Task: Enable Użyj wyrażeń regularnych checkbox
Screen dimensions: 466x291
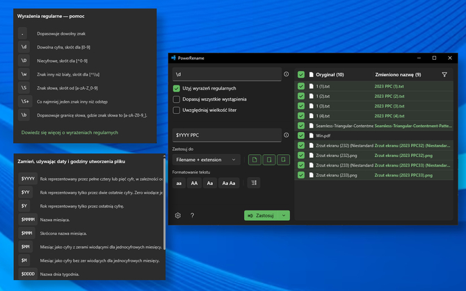Action: point(176,88)
